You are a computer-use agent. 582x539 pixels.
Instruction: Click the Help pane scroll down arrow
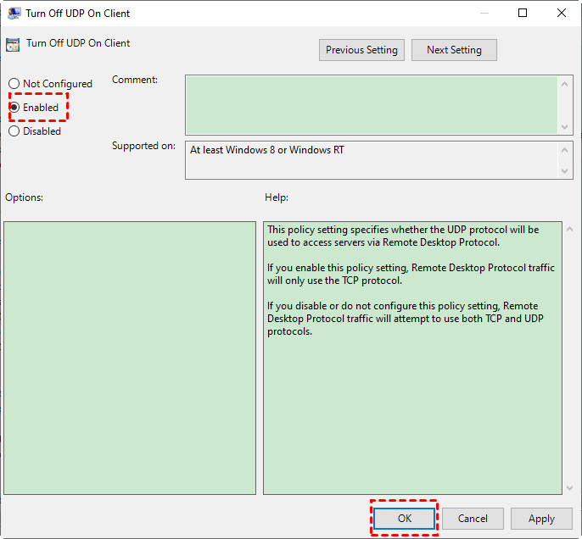[x=566, y=487]
